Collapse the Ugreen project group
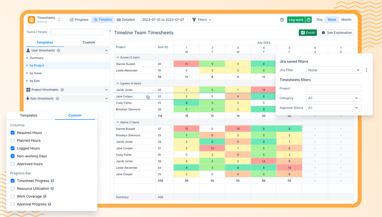The height and width of the screenshot is (217, 382). tap(118, 83)
